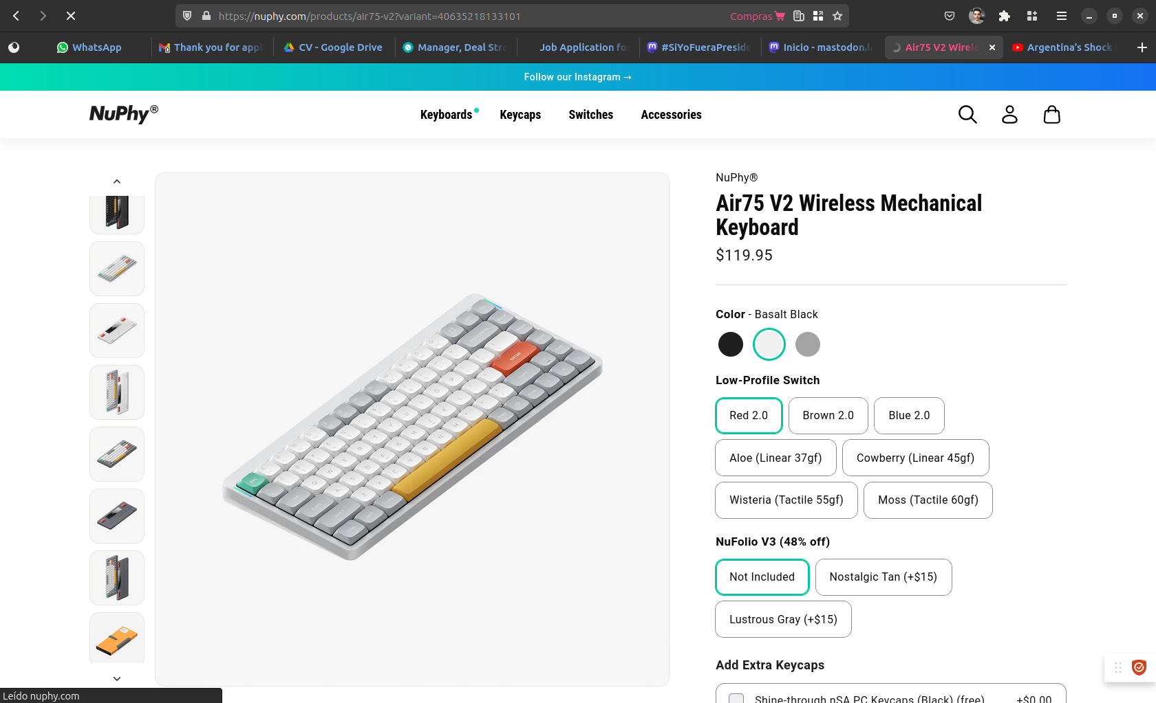
Task: Switch to the WhatsApp browser tab
Action: pyautogui.click(x=89, y=47)
